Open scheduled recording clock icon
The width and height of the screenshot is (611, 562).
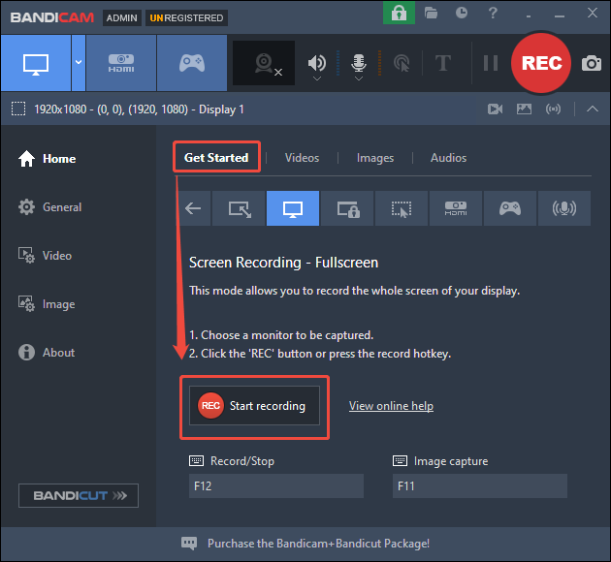(x=462, y=13)
